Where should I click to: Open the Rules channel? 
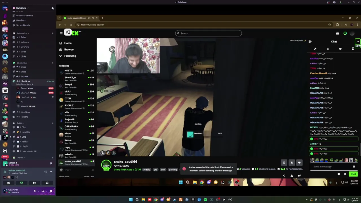click(x=23, y=37)
